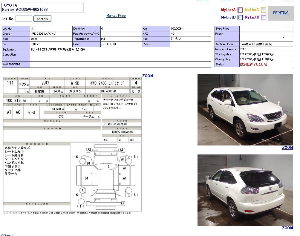The image size is (300, 236).
Task: Check the MyListC box
Action: (x=264, y=10)
